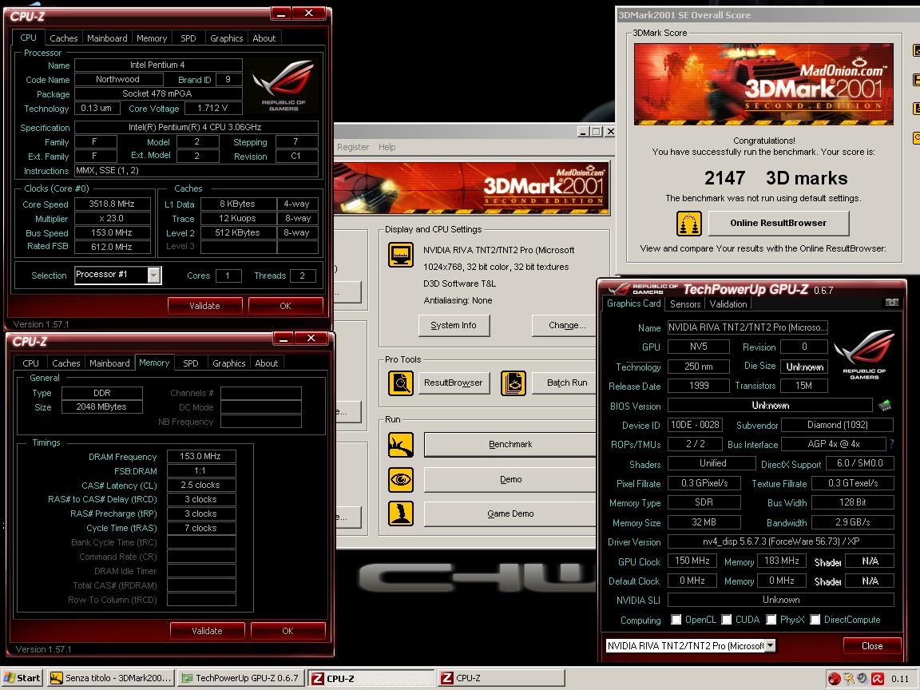Click the Online ResultBrowser tree icon

(689, 223)
